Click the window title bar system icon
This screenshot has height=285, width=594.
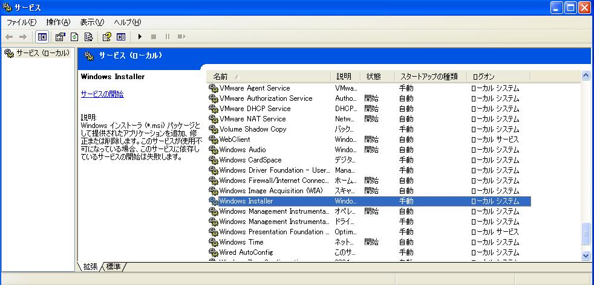click(x=7, y=8)
